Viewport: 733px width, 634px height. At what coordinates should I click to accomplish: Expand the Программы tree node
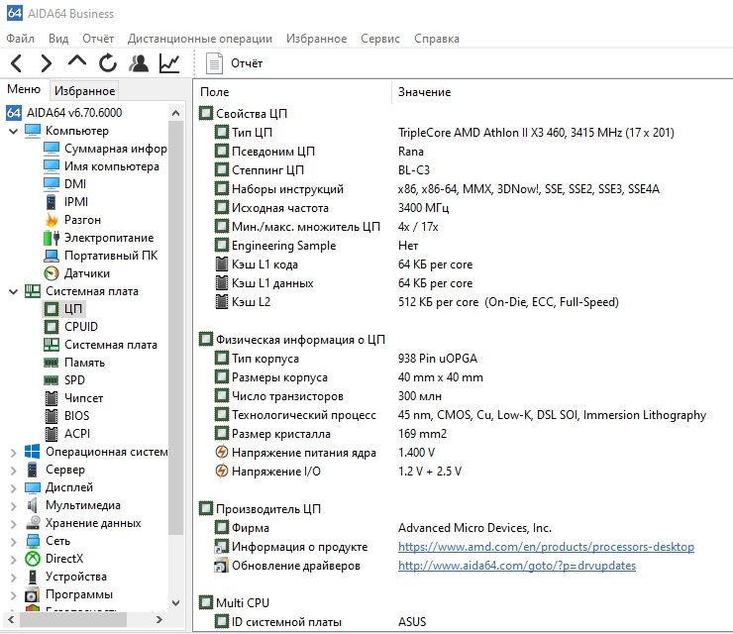[14, 594]
